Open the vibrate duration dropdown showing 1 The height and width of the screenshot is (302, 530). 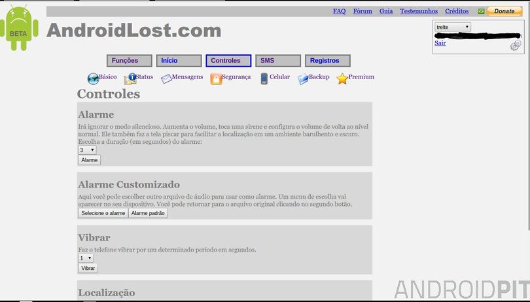click(x=86, y=258)
